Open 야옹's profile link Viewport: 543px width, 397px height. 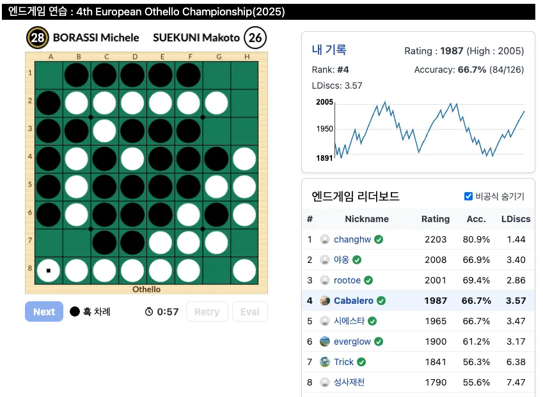pos(341,260)
